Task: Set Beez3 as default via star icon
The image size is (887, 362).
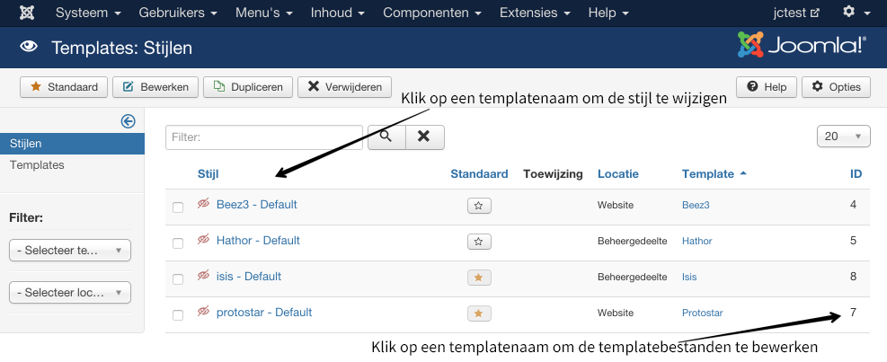Action: 479,206
